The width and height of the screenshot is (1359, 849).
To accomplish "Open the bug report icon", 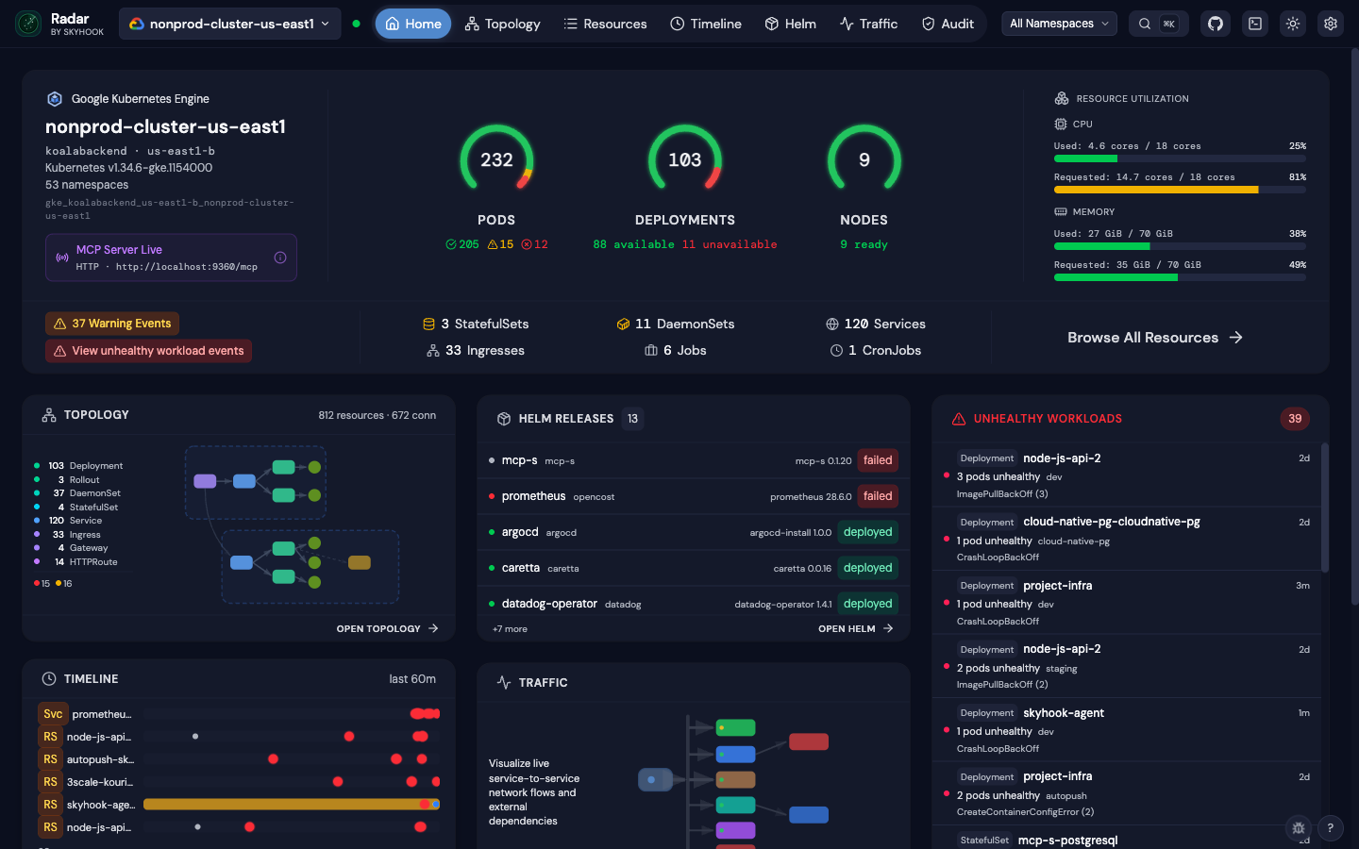I will [x=1299, y=828].
